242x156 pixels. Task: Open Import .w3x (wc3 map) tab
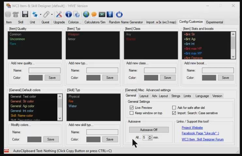pos(161,22)
